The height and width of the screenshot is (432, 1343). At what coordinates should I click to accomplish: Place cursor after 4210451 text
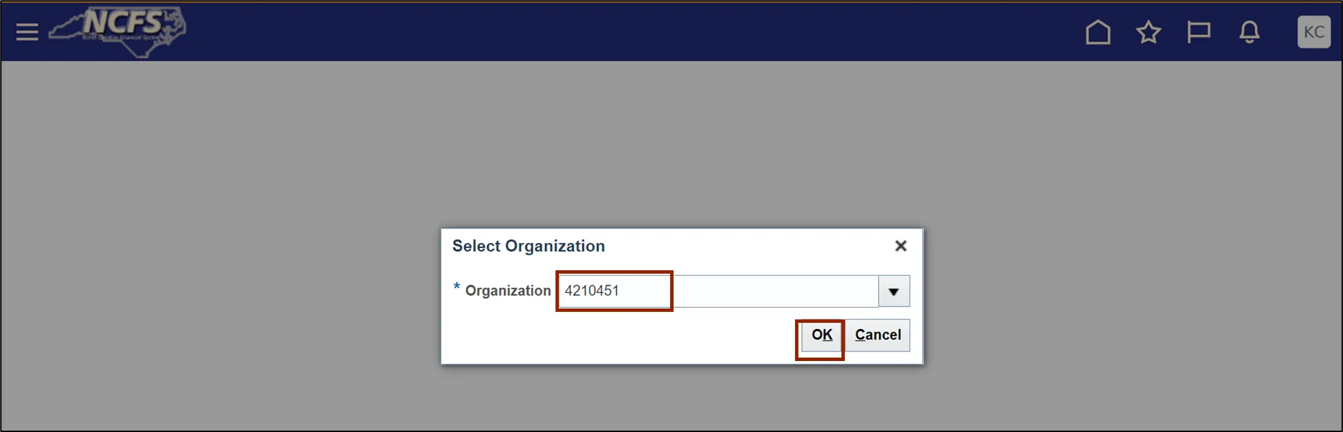point(620,291)
